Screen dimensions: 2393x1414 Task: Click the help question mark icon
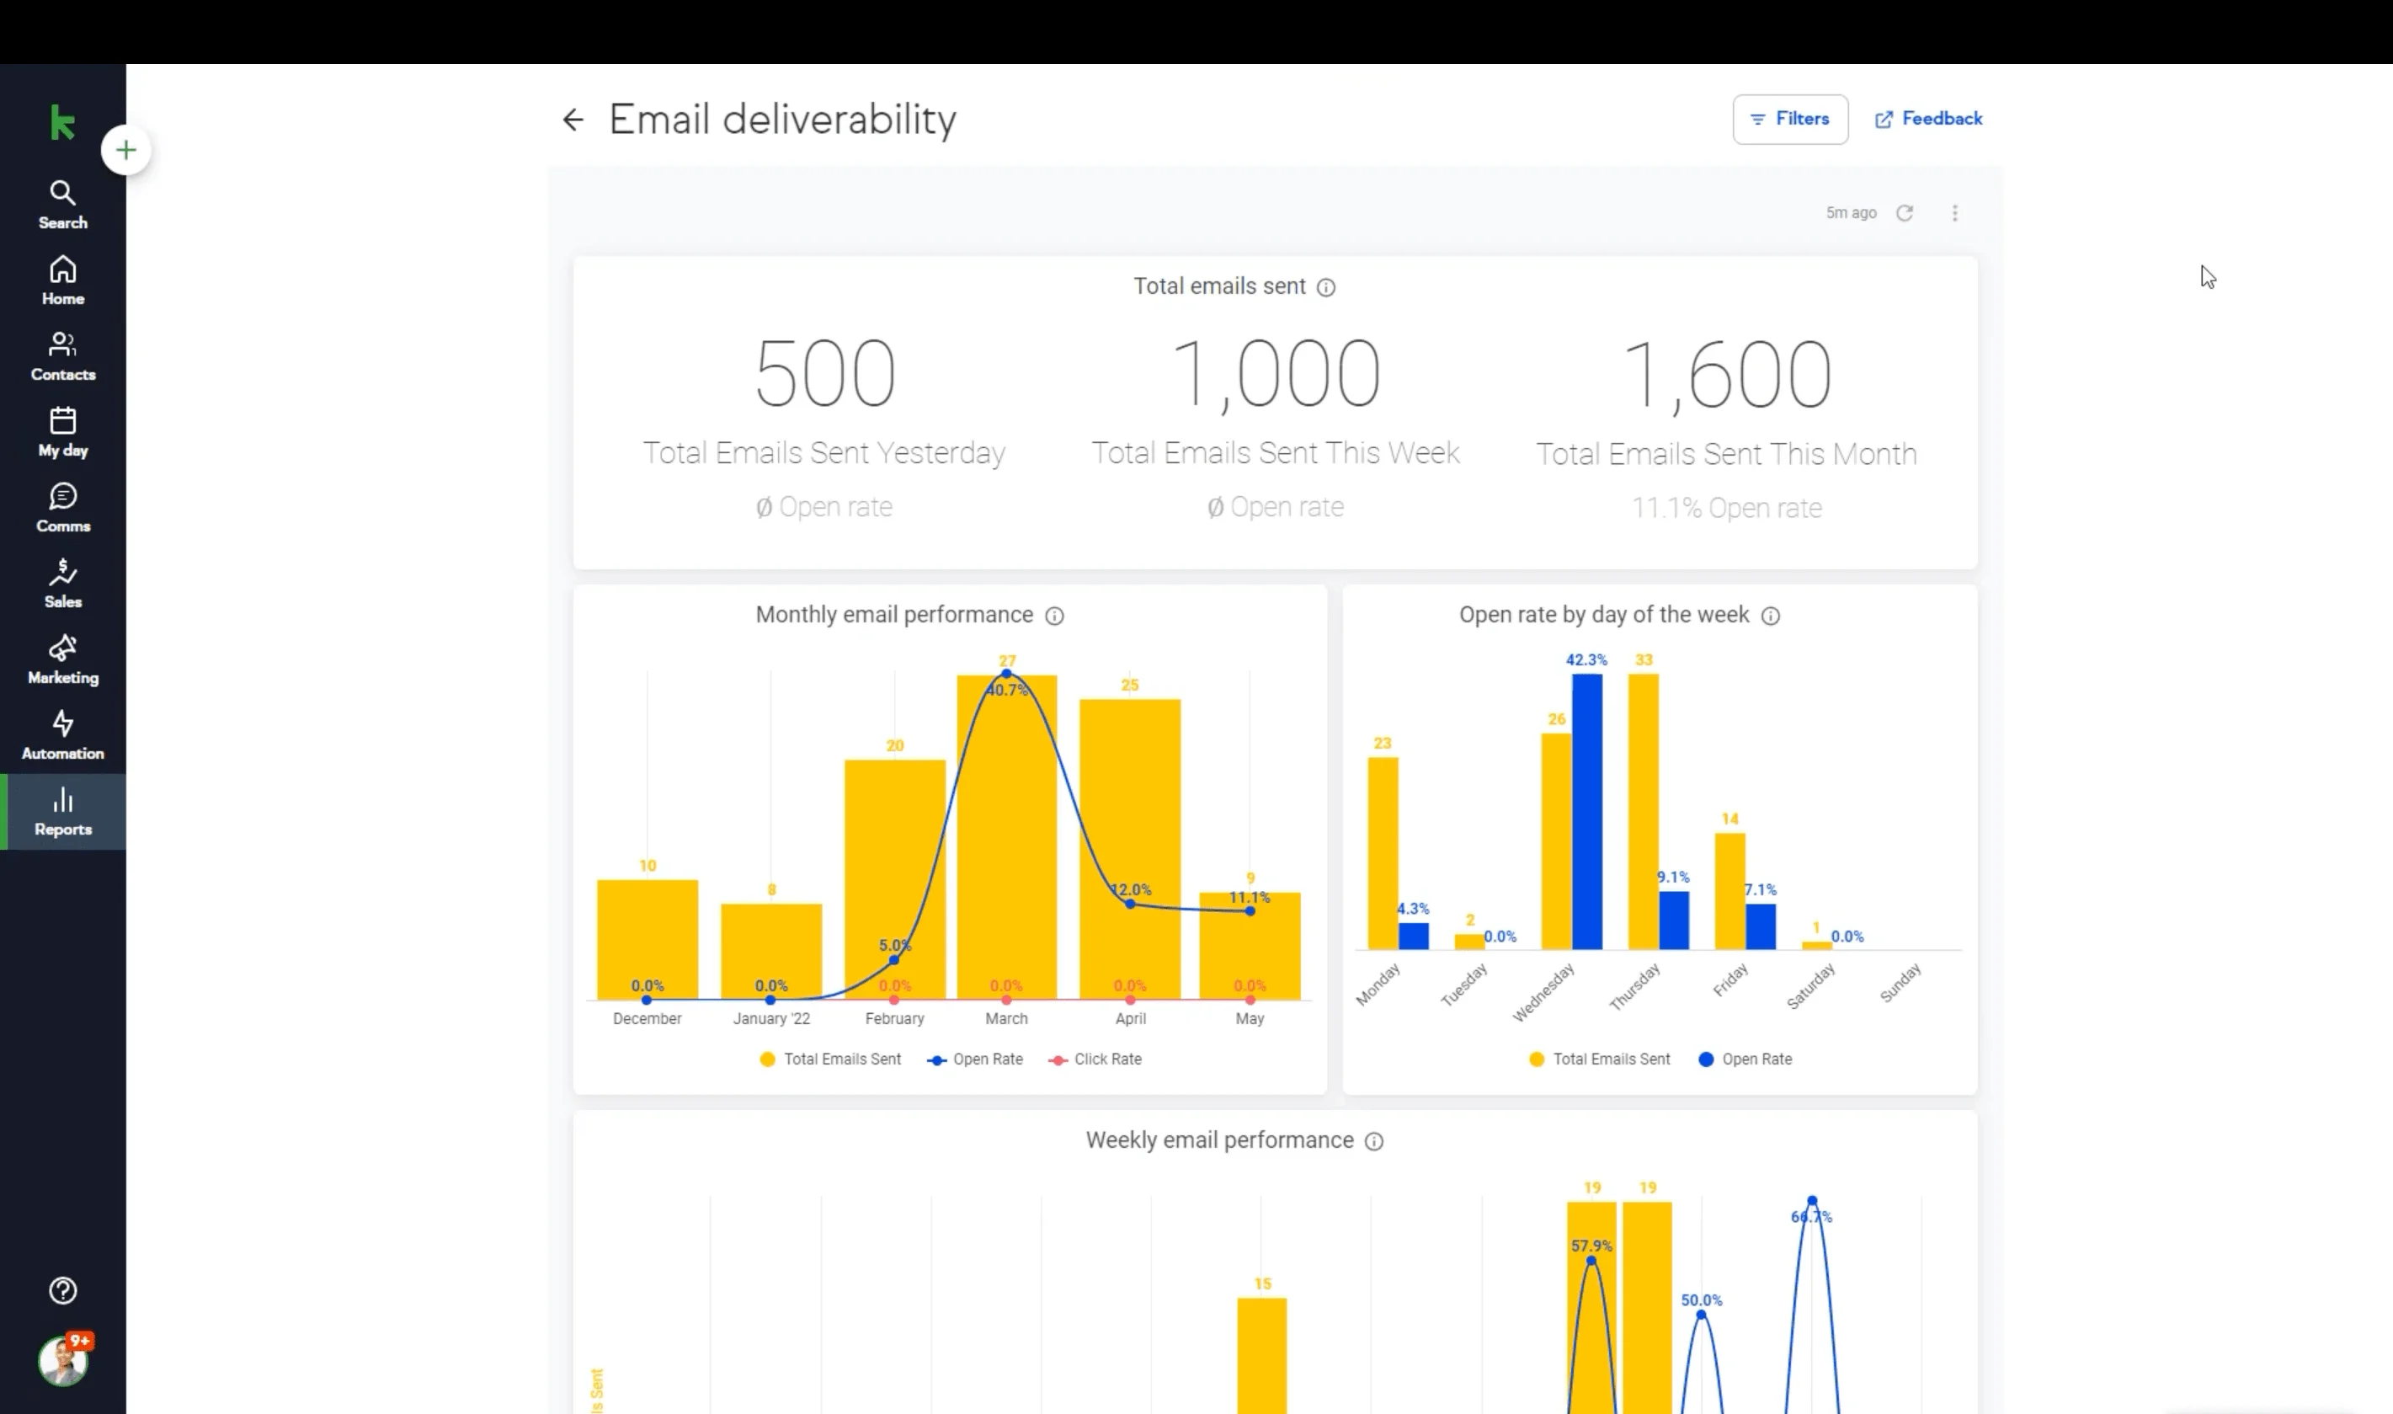(63, 1290)
